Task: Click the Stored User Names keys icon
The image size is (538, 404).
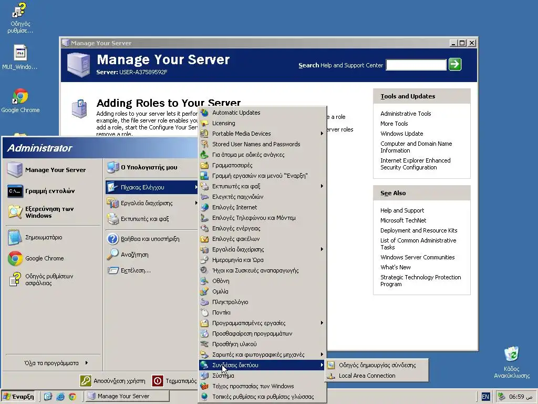Action: (x=204, y=144)
